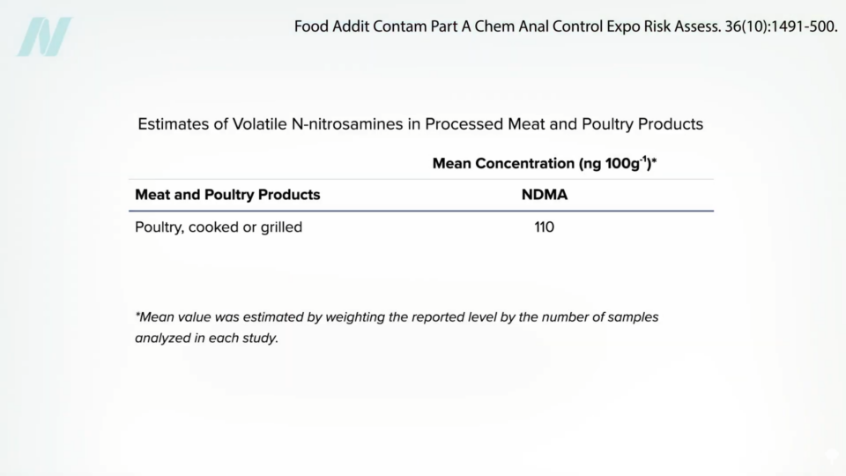
Task: Open the Food Addit Contam journal citation
Action: pos(565,26)
